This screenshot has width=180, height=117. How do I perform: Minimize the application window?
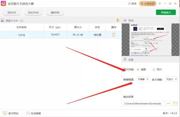point(165,4)
